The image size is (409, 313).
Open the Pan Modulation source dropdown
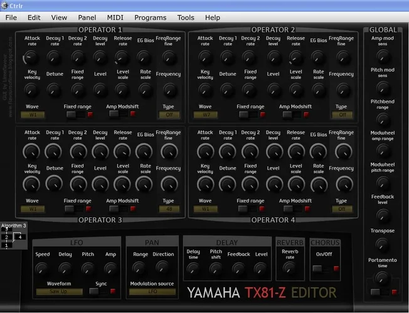point(152,291)
